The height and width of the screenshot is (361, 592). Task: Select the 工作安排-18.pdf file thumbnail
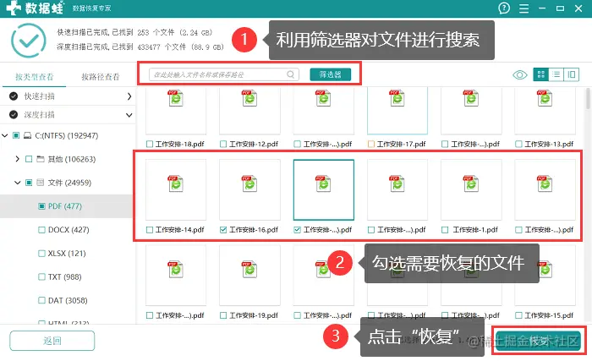[176, 111]
